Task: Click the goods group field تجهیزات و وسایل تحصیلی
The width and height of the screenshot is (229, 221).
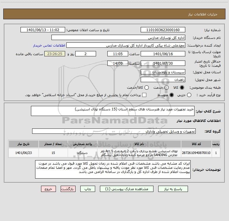Action: pos(114,131)
